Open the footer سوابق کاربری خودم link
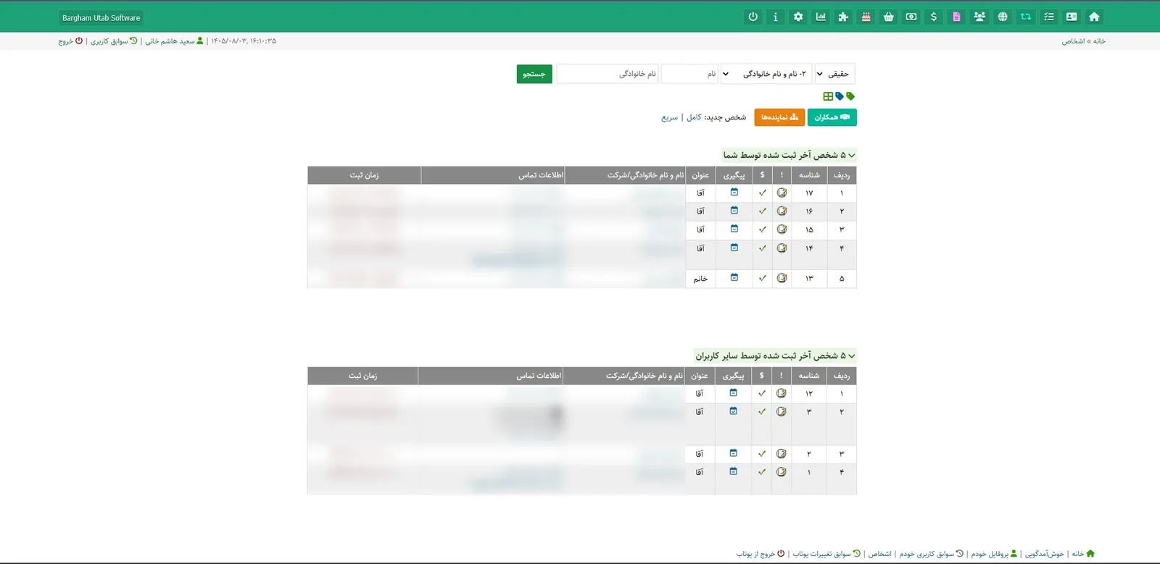This screenshot has height=564, width=1160. click(x=932, y=554)
